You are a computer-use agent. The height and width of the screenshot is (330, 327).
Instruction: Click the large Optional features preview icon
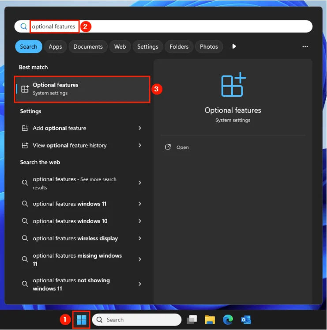233,85
